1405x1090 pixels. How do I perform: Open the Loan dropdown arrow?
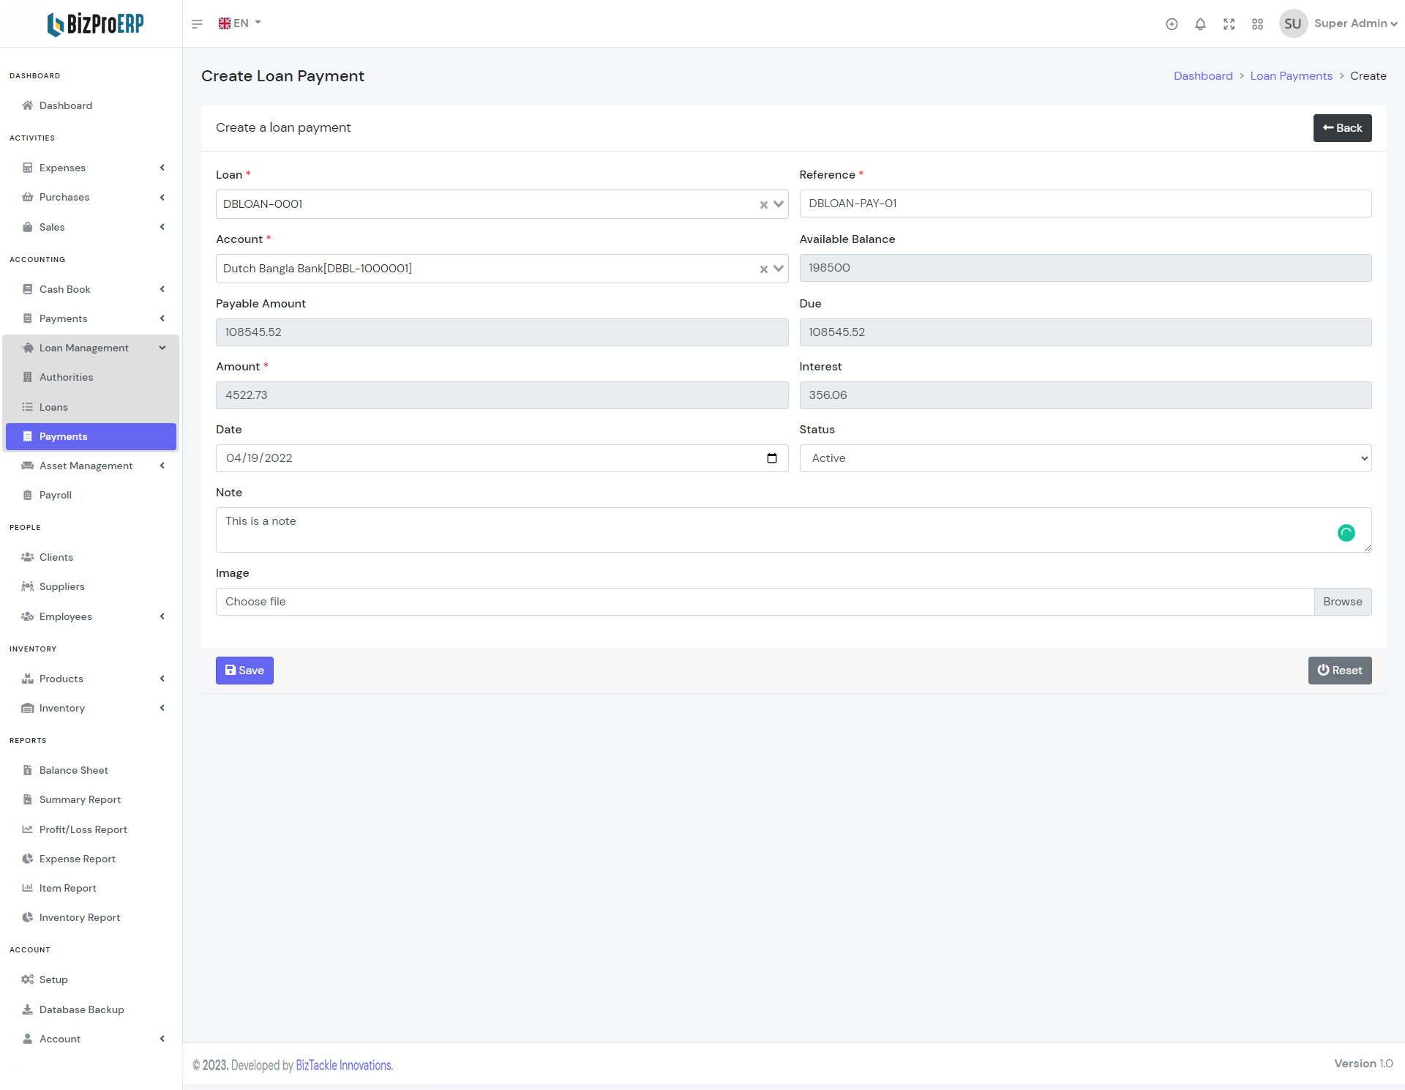(779, 204)
